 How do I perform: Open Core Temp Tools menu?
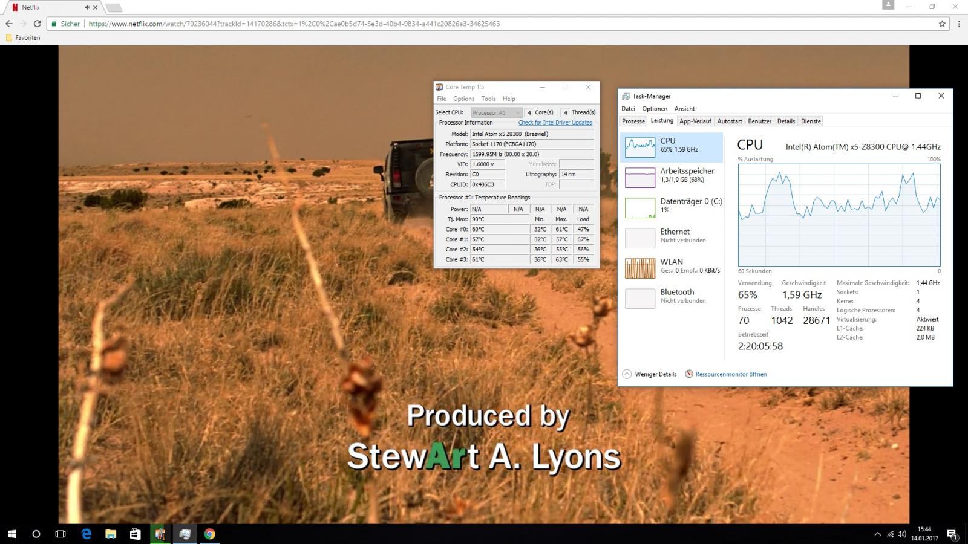tap(488, 99)
